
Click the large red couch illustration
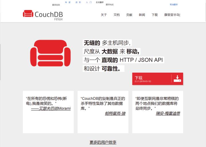pos(50,53)
